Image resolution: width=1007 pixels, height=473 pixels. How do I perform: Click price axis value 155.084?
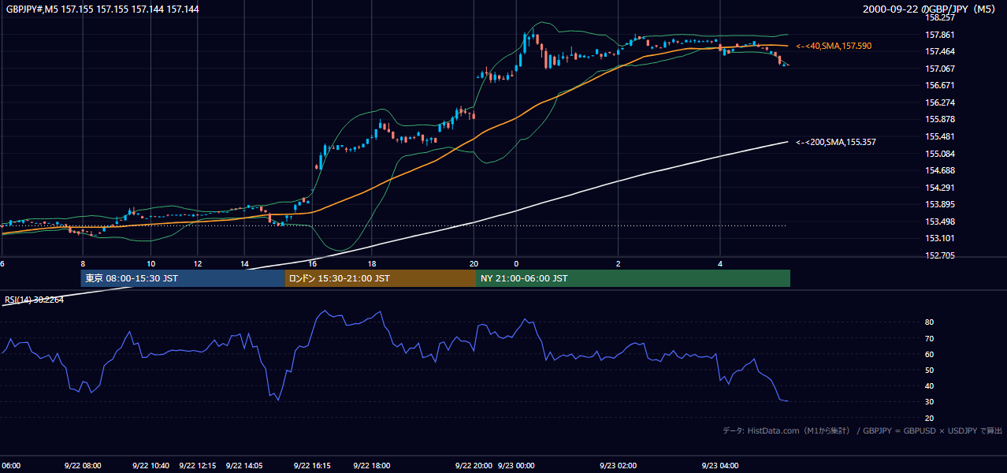pyautogui.click(x=940, y=154)
